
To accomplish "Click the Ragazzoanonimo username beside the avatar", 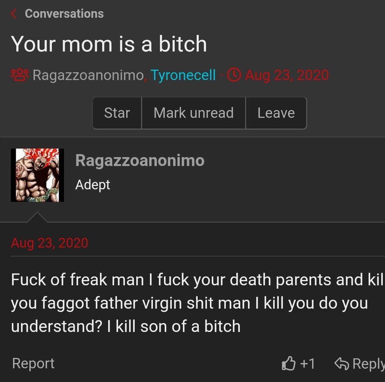I will coord(140,161).
